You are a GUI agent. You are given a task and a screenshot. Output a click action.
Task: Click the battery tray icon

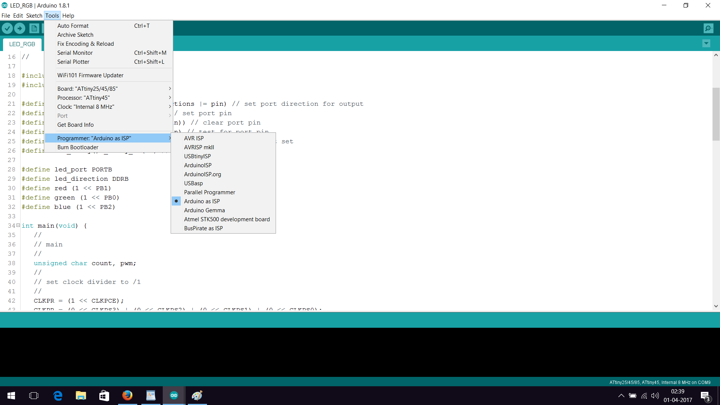point(633,396)
